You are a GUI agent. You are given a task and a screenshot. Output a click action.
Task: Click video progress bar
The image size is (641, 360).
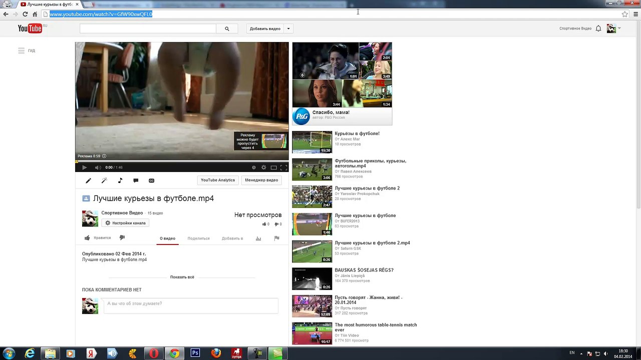pos(182,161)
